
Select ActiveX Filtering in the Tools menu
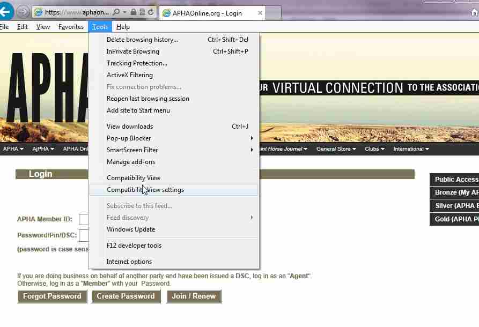(174, 75)
